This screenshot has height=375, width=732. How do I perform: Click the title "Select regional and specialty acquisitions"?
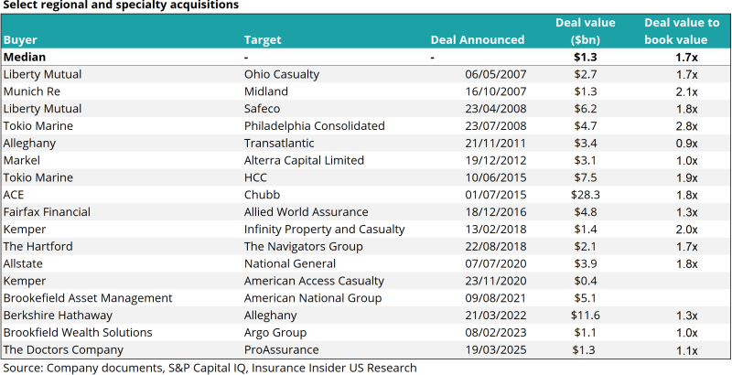(x=121, y=5)
